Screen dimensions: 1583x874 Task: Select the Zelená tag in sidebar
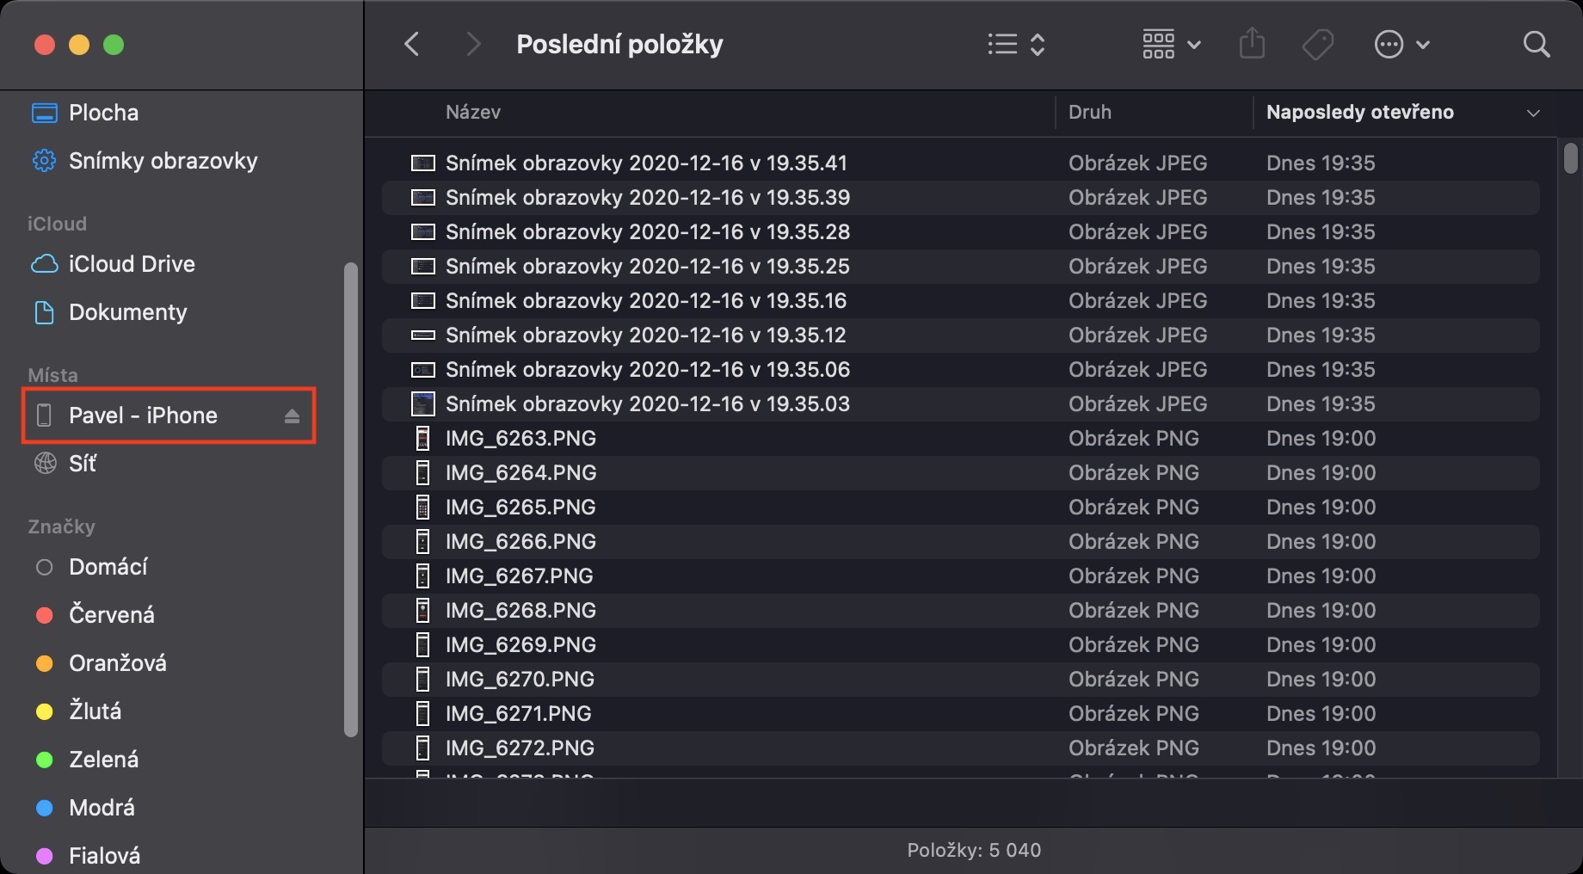tap(103, 760)
